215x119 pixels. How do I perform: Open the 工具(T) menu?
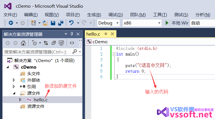tap(160, 15)
